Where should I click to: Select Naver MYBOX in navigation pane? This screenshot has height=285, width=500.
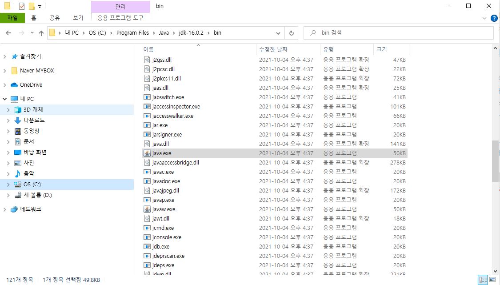coord(37,71)
